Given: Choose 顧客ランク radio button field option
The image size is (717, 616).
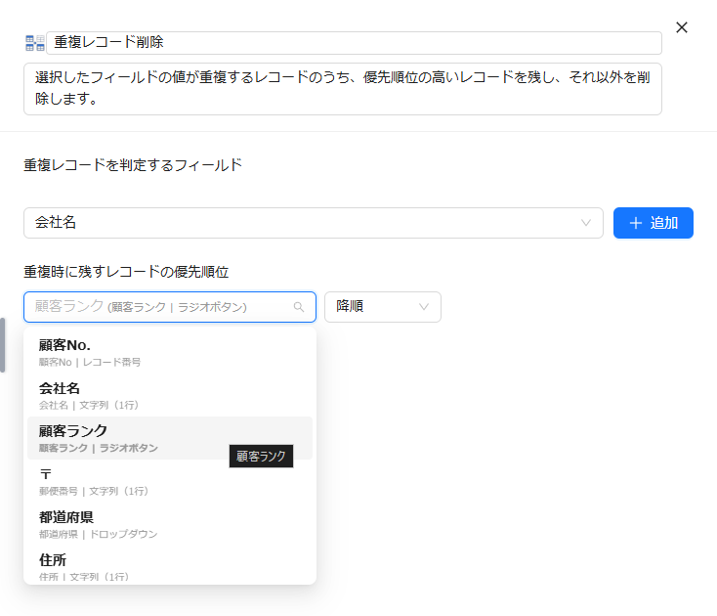Looking at the screenshot, I should [x=170, y=438].
